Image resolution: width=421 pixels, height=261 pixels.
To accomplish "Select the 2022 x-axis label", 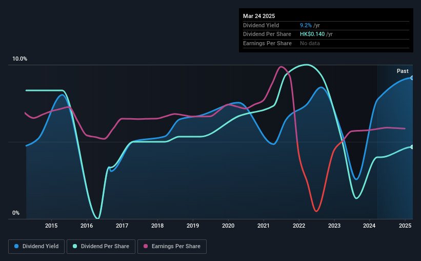I will click(x=299, y=226).
